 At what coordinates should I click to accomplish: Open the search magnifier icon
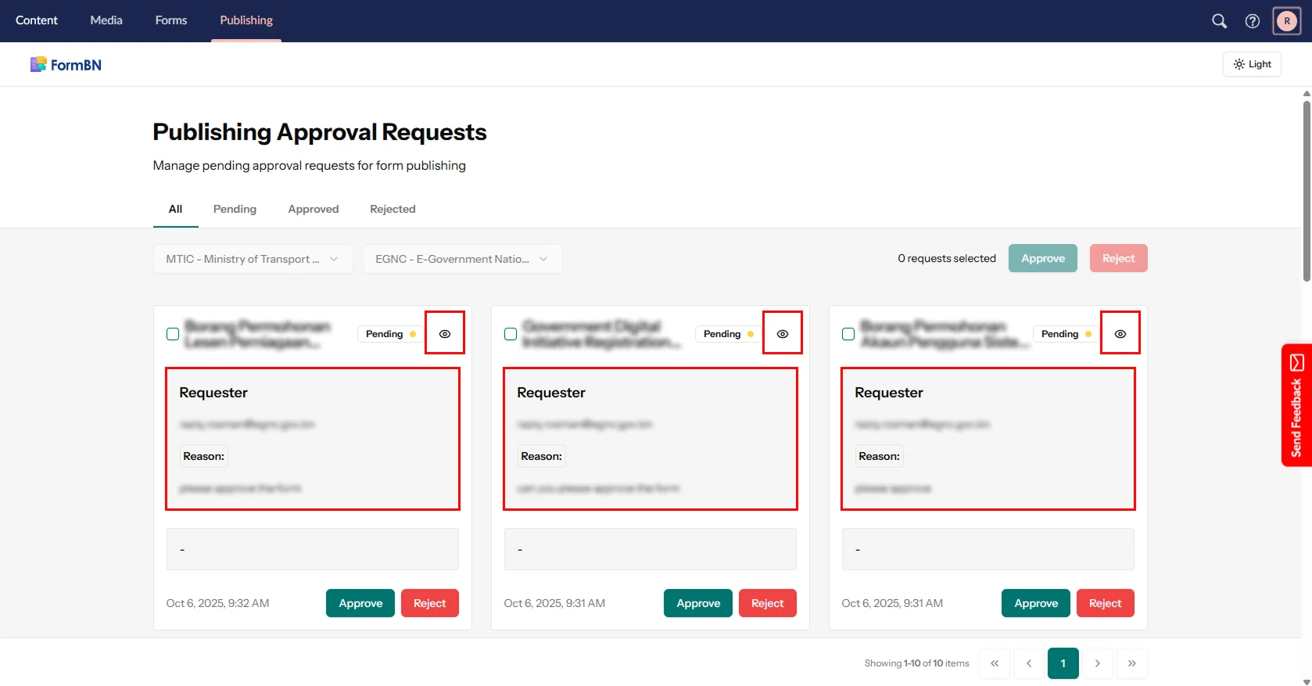coord(1219,21)
